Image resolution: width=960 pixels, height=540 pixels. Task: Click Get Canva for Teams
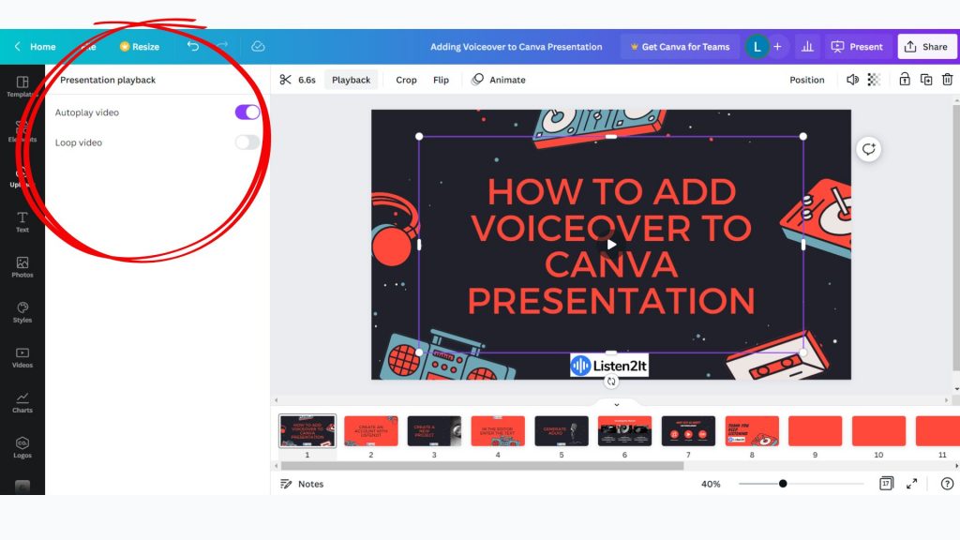point(680,47)
